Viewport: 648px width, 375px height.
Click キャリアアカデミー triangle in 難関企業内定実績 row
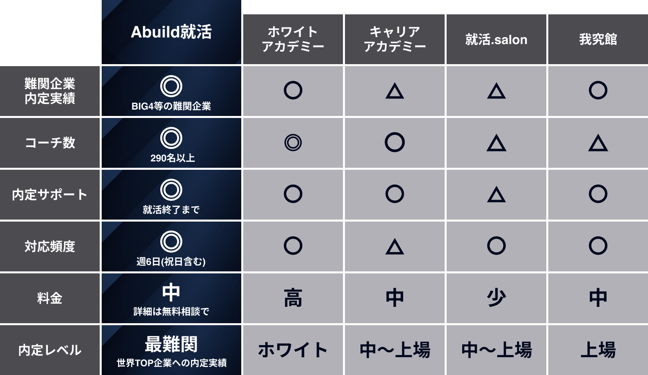coord(395,91)
